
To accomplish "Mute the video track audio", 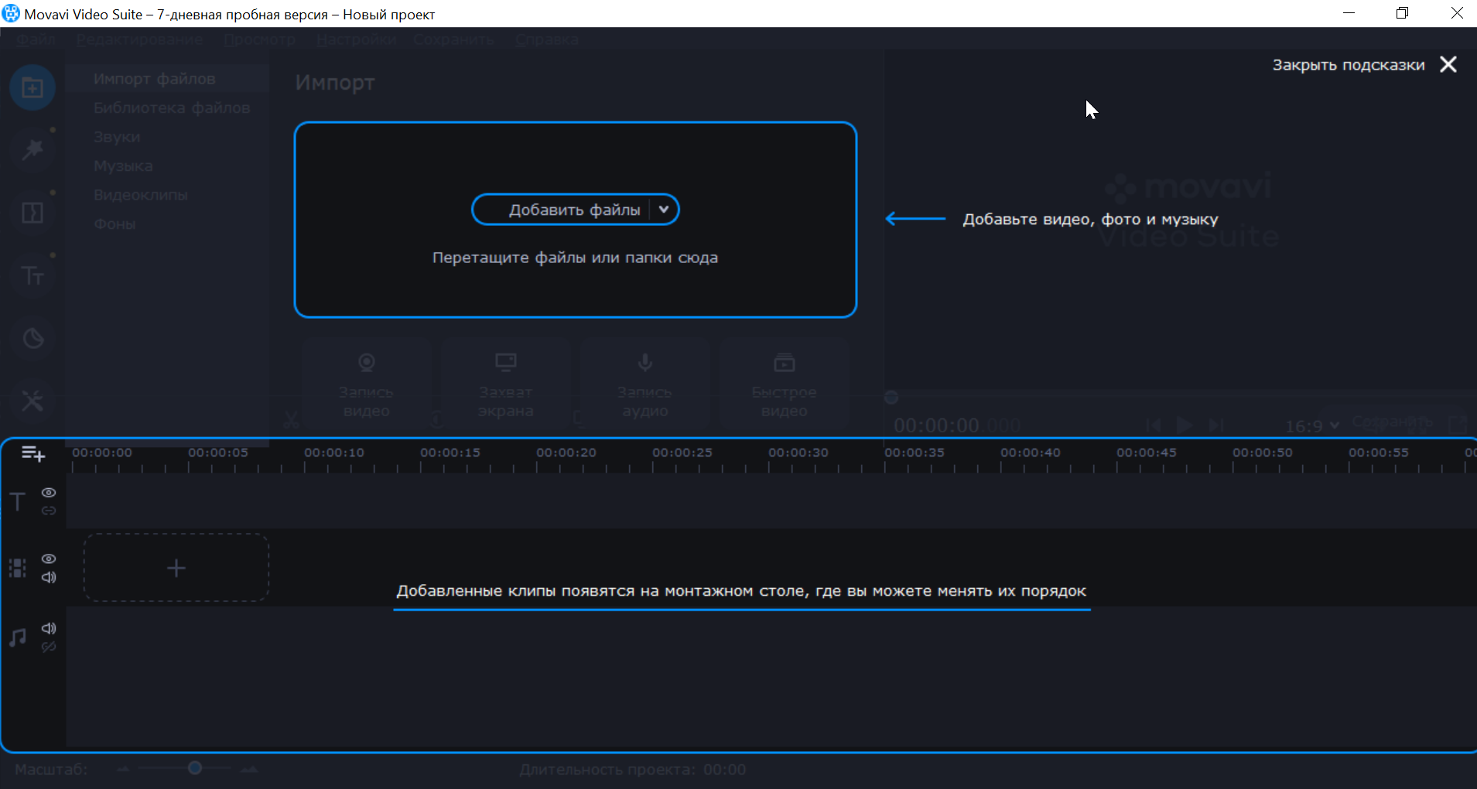I will tap(49, 577).
